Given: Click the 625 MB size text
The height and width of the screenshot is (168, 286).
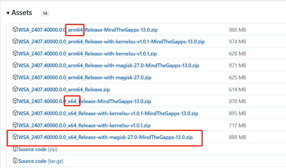Looking at the screenshot, I should click(x=238, y=78).
